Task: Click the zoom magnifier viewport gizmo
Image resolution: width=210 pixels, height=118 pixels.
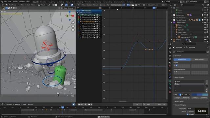Action: click(x=73, y=23)
